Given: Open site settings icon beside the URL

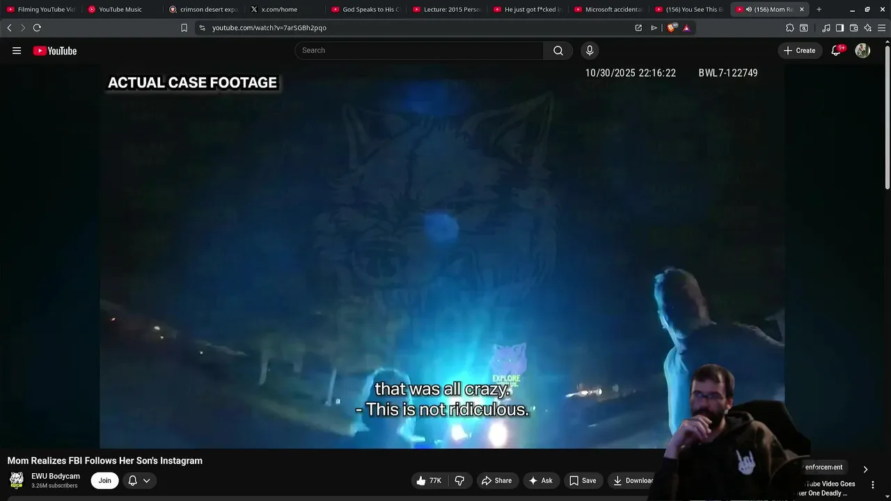Looking at the screenshot, I should (202, 28).
